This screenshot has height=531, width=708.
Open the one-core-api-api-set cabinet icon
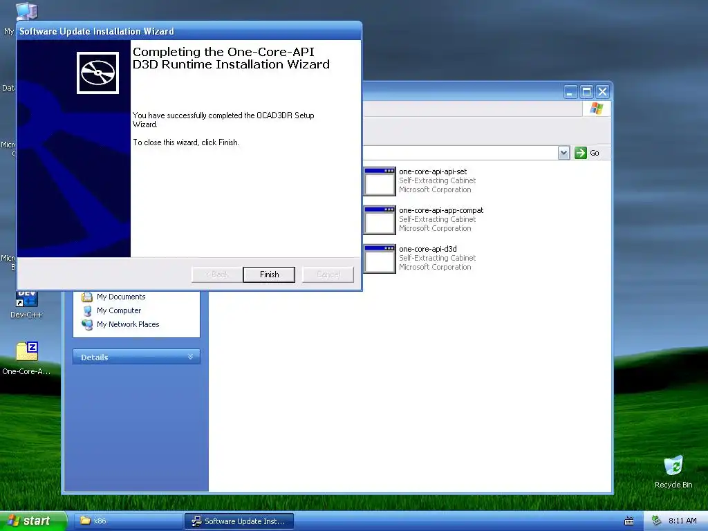click(x=380, y=181)
